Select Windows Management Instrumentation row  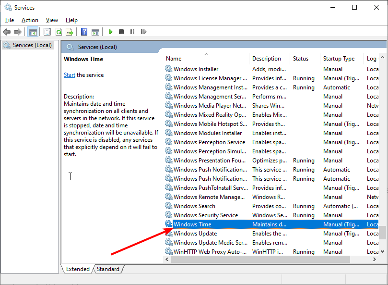click(271, 87)
